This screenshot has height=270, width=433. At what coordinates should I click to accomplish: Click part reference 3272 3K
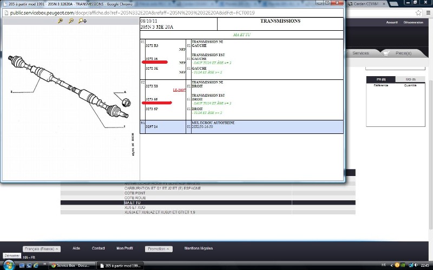tap(152, 69)
